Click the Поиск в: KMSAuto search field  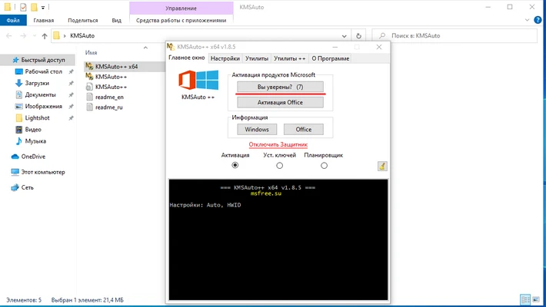pos(454,36)
